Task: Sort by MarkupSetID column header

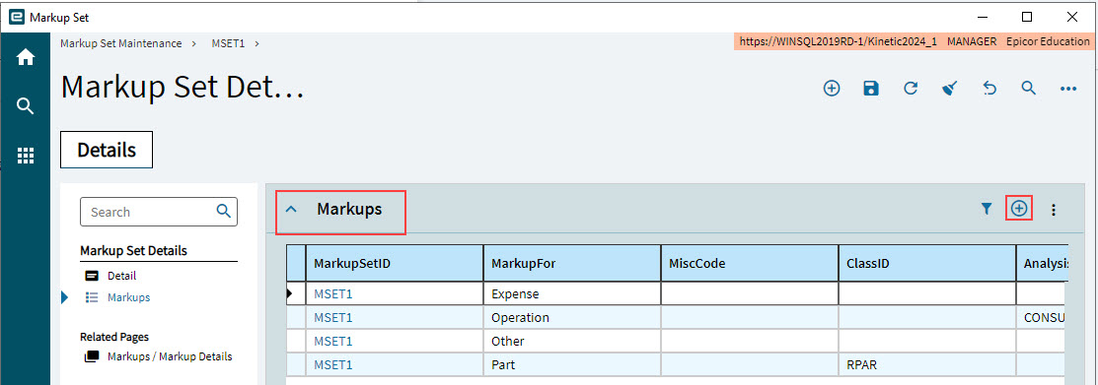Action: tap(395, 264)
